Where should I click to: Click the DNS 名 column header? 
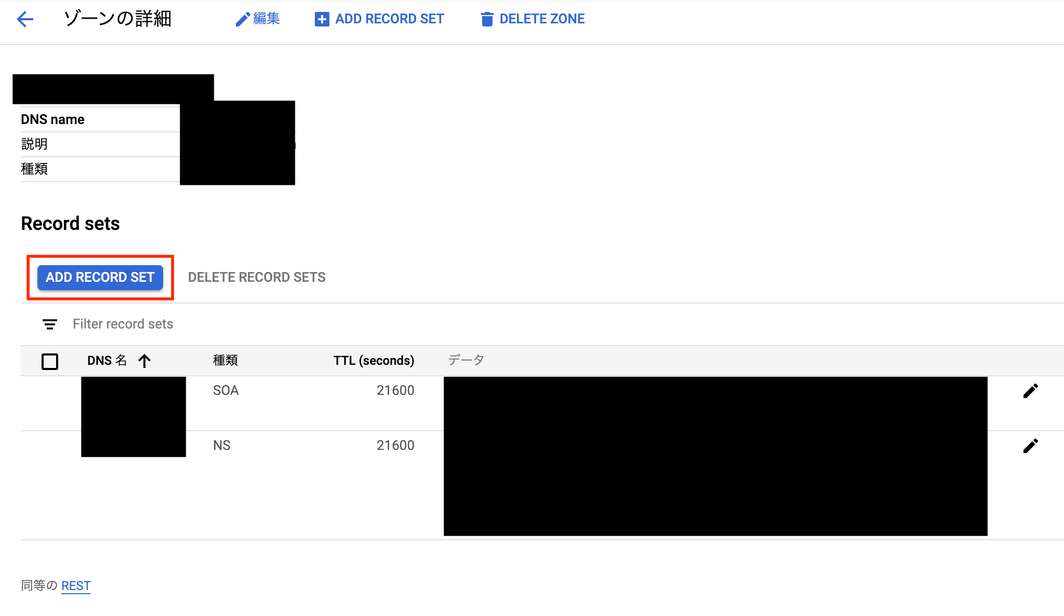[x=107, y=361]
